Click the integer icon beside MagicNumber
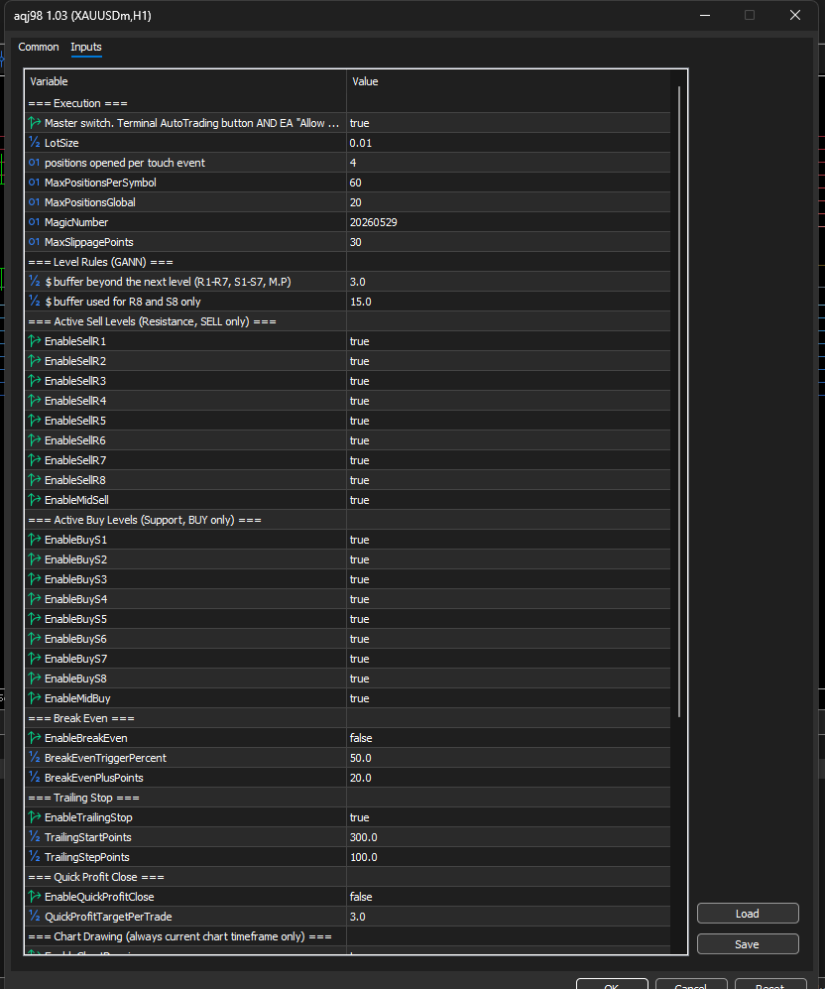This screenshot has height=989, width=825. click(34, 222)
